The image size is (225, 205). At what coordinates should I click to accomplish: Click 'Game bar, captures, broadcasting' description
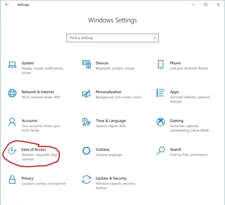tap(190, 128)
